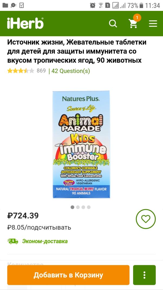This screenshot has height=290, width=163.
Task: Add product to wishlist with heart icon
Action: 146,219
